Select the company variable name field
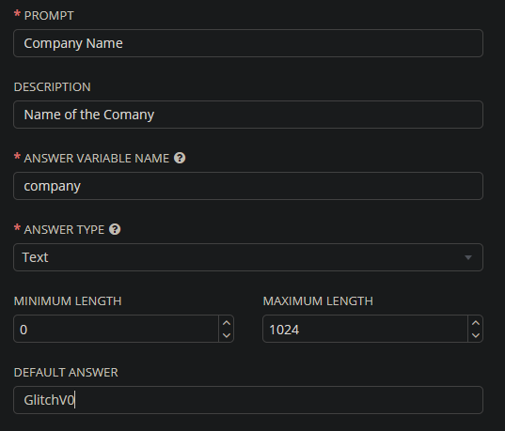 click(x=248, y=186)
